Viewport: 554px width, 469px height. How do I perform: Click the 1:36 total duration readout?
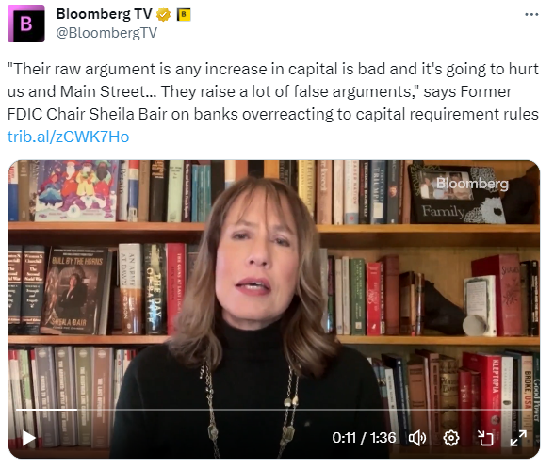coord(383,438)
